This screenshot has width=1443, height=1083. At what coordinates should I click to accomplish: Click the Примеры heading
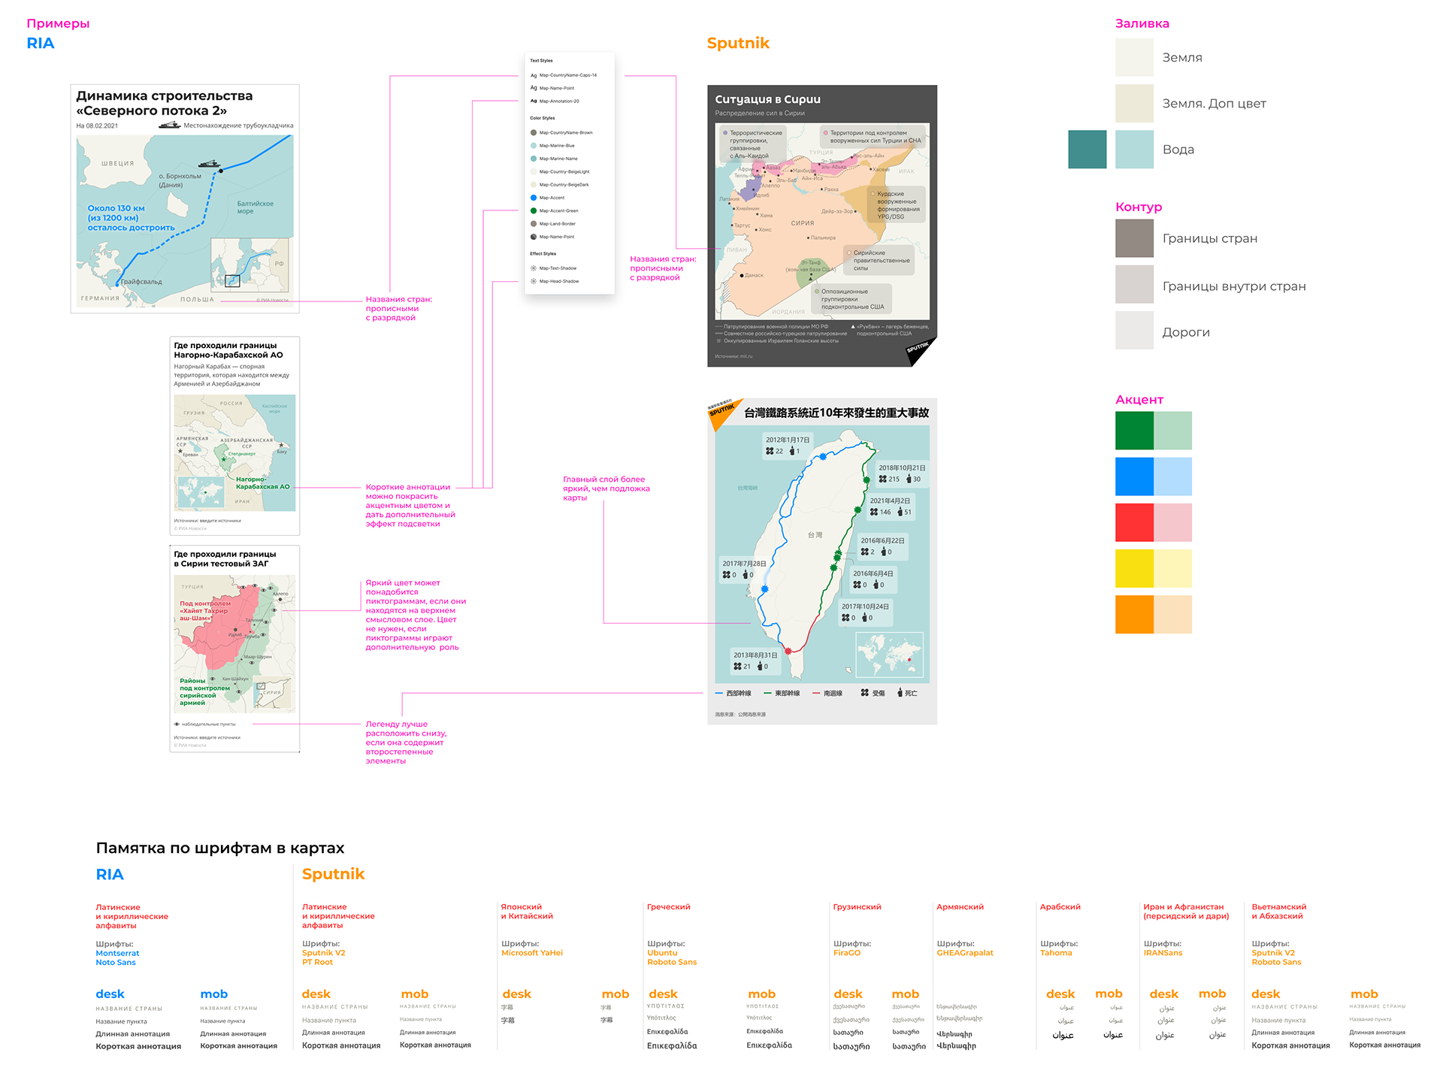(x=58, y=23)
